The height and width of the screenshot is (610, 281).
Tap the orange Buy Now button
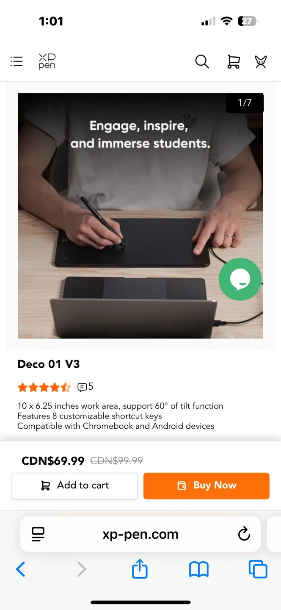pyautogui.click(x=207, y=485)
